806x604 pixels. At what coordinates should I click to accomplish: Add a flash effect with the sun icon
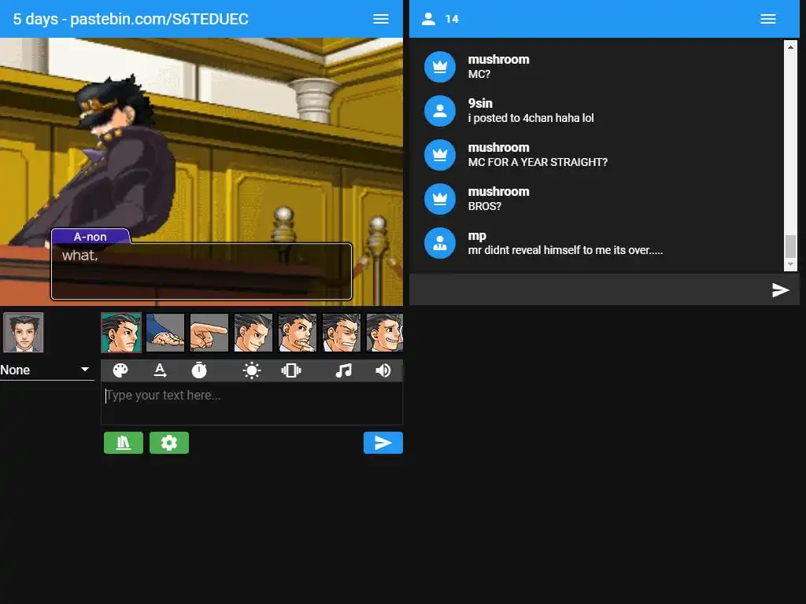[x=251, y=370]
